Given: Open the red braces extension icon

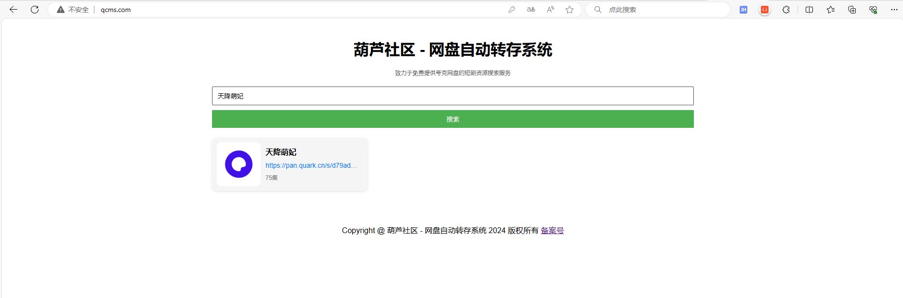Looking at the screenshot, I should pos(764,10).
